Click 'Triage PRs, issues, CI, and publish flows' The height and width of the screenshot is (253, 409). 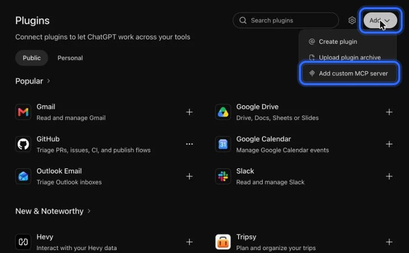click(x=93, y=150)
